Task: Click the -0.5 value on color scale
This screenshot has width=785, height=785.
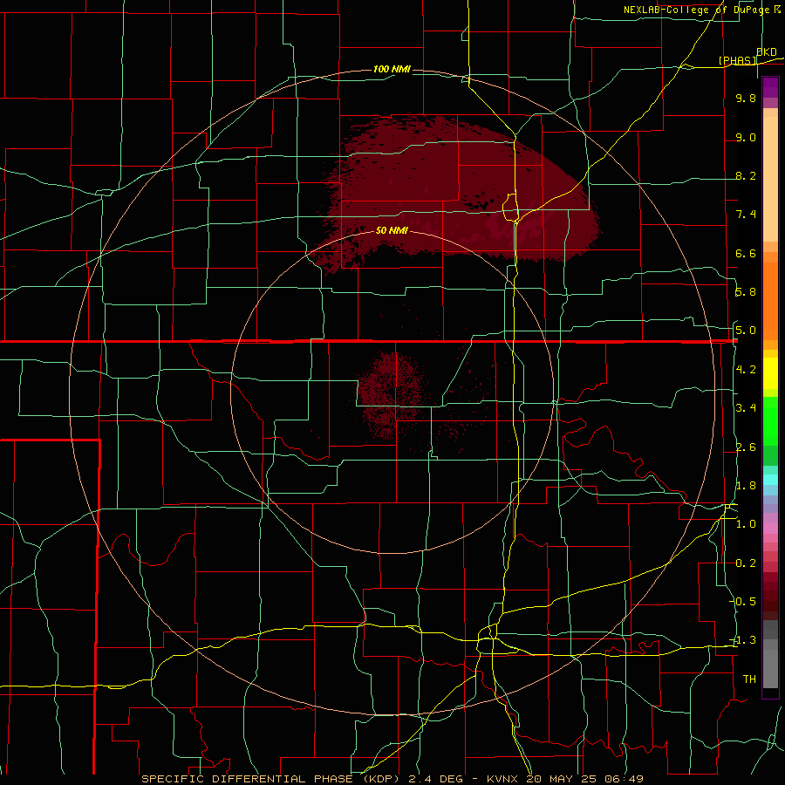Action: [x=743, y=602]
